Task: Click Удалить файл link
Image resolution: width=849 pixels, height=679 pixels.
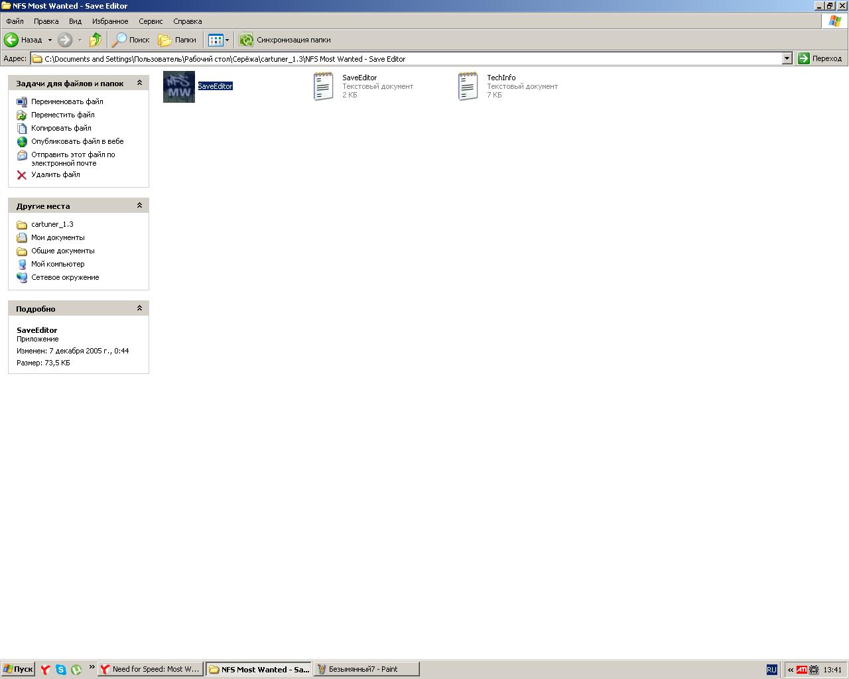Action: click(x=56, y=174)
